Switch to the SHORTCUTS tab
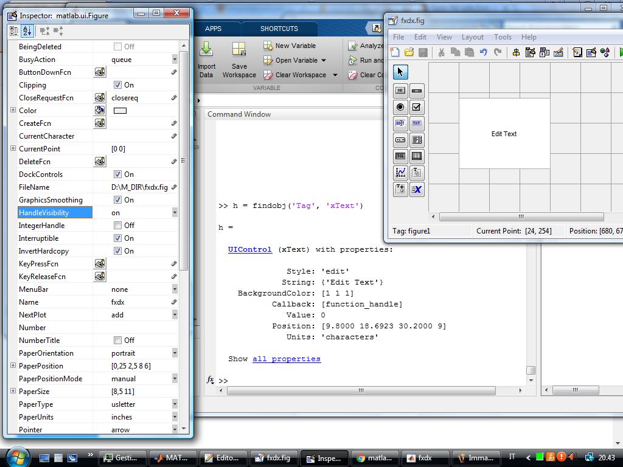The image size is (623, 467). coord(279,29)
